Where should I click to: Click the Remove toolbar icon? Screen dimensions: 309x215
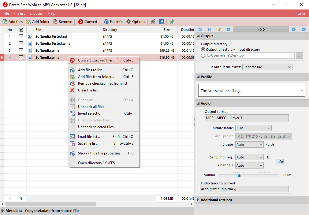click(55, 22)
